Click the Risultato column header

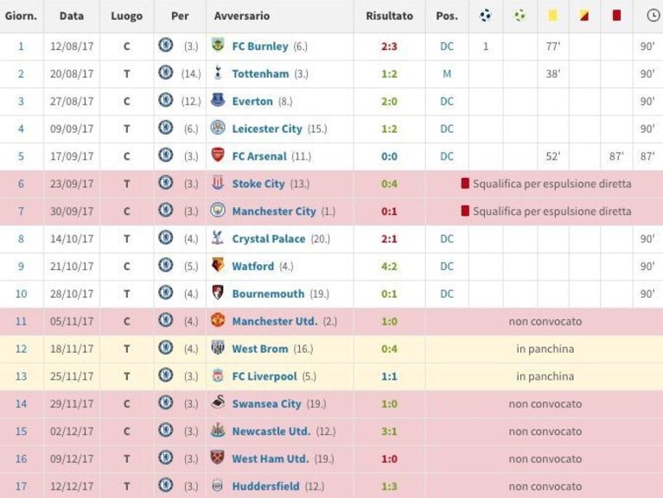click(390, 16)
